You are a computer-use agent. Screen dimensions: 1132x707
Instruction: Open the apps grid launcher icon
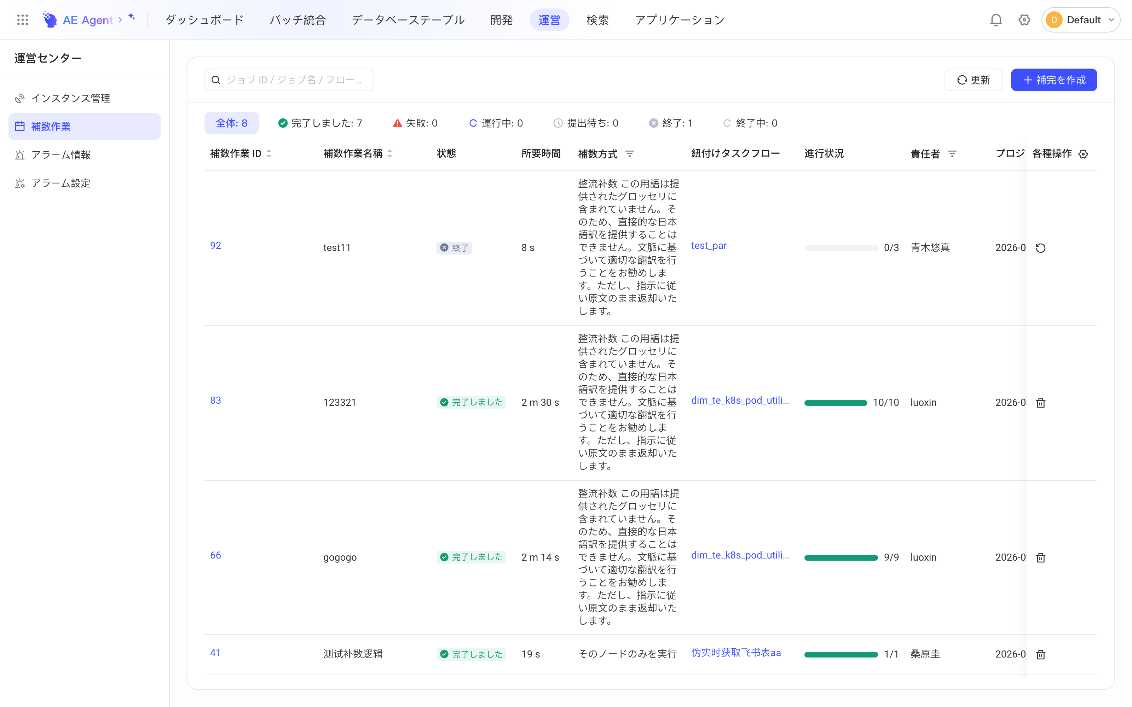(x=22, y=20)
